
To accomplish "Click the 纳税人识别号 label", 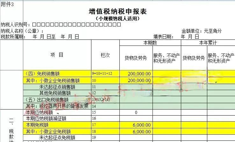I will tap(16, 25).
